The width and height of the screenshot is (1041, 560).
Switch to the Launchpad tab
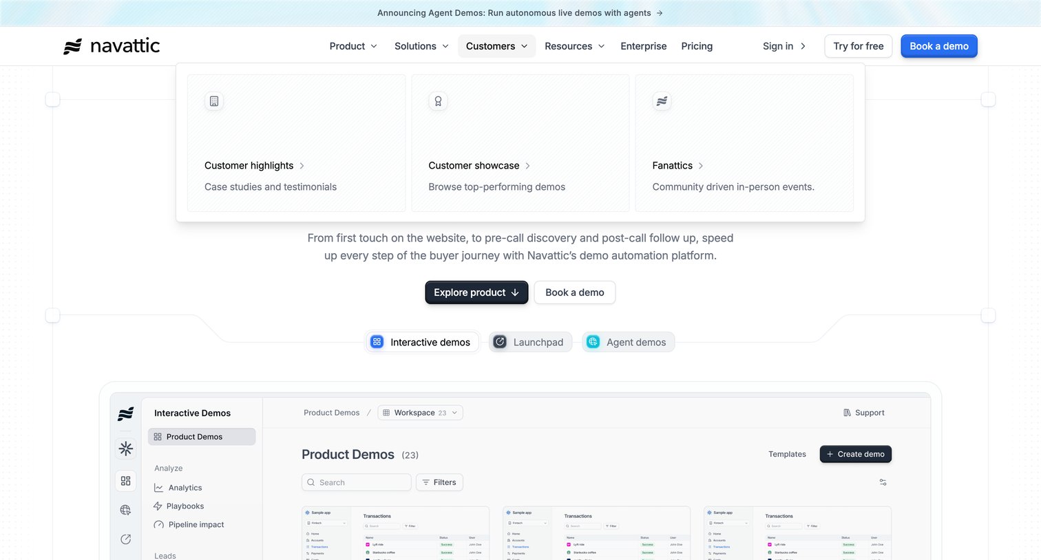coord(530,342)
